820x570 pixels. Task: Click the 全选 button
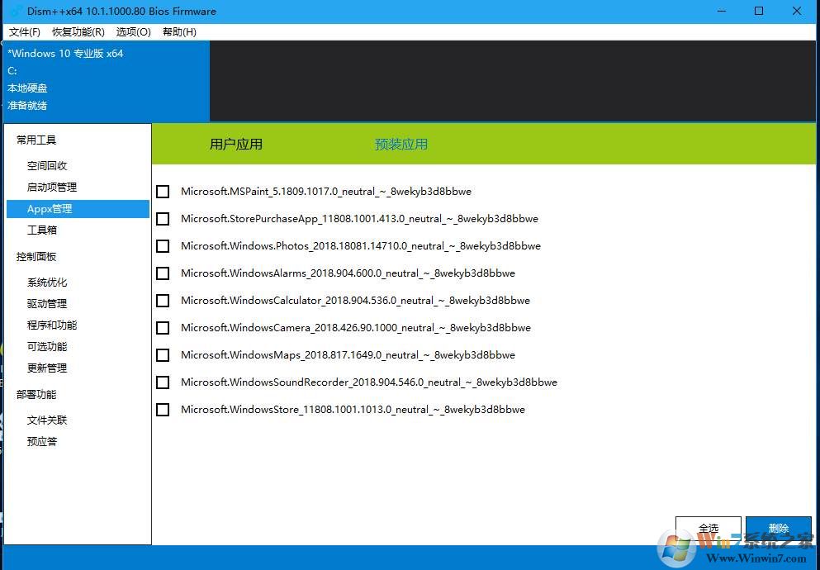point(708,529)
